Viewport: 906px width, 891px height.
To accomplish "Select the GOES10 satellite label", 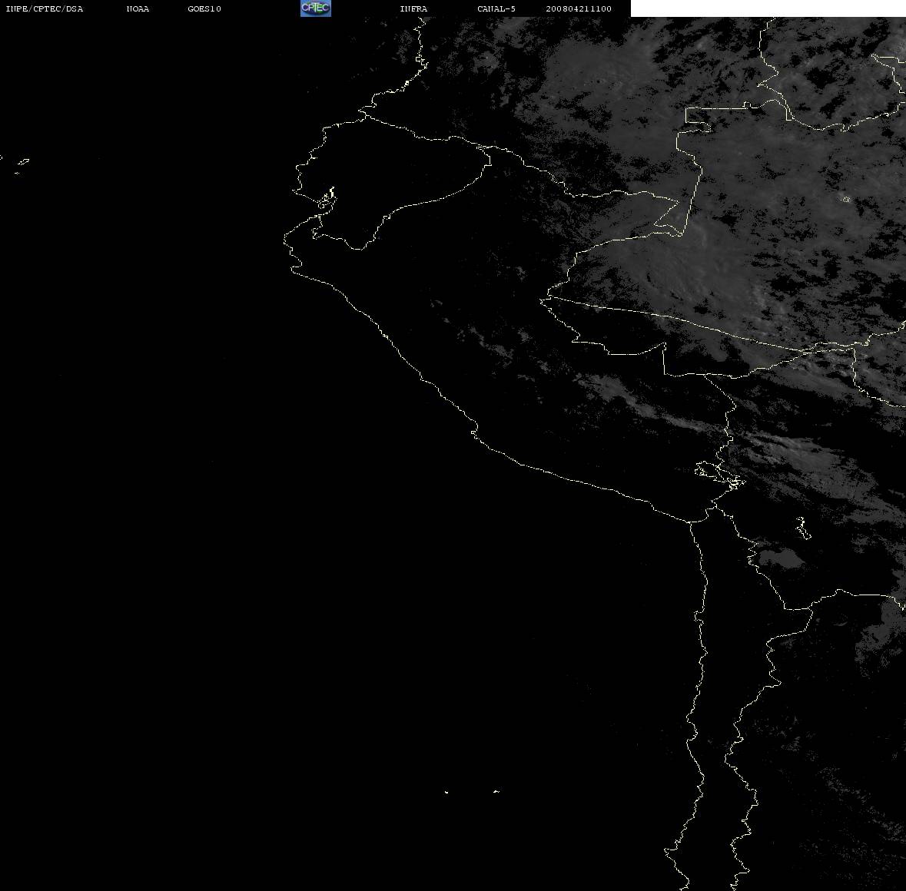I will pos(204,8).
